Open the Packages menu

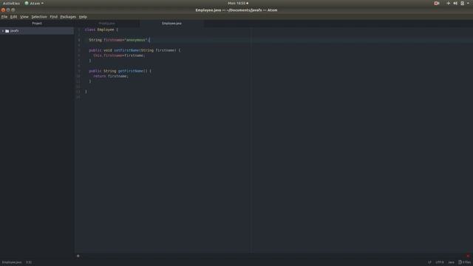point(68,17)
